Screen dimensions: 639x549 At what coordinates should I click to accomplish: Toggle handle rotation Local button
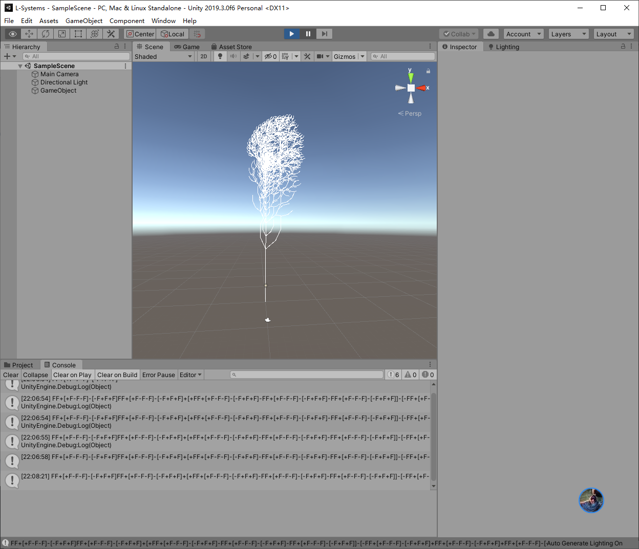tap(173, 34)
